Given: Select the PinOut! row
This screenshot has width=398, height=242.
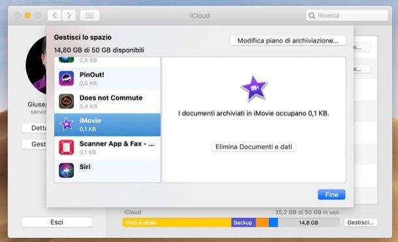Looking at the screenshot, I should (x=108, y=79).
